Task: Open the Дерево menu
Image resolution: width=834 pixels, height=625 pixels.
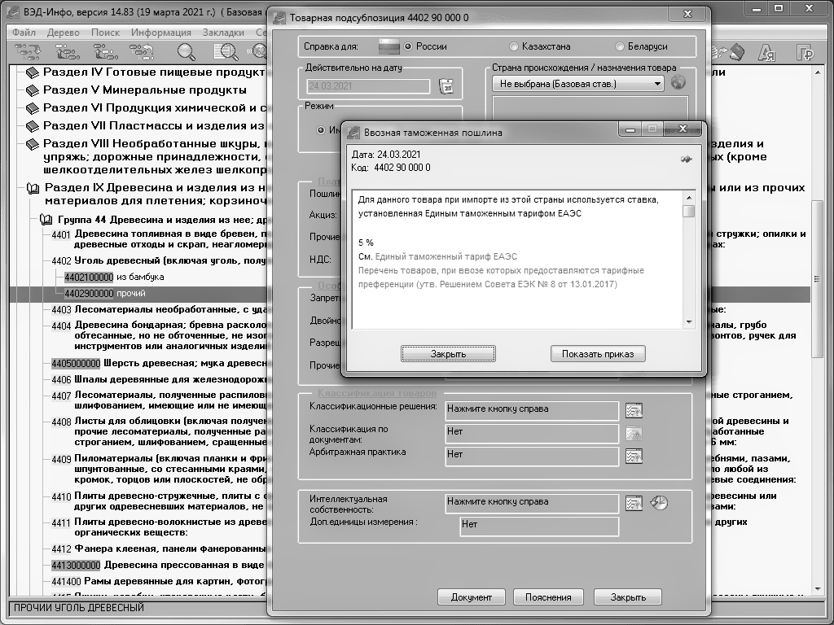Action: tap(64, 33)
